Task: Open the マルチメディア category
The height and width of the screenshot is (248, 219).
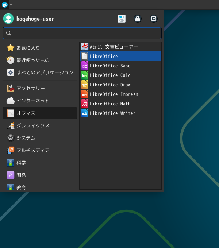Action: (40, 150)
